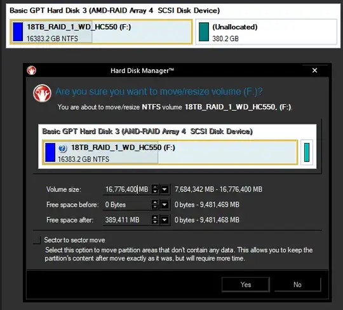Click the 'Sector to sector move' label
The height and width of the screenshot is (310, 343).
pyautogui.click(x=74, y=240)
